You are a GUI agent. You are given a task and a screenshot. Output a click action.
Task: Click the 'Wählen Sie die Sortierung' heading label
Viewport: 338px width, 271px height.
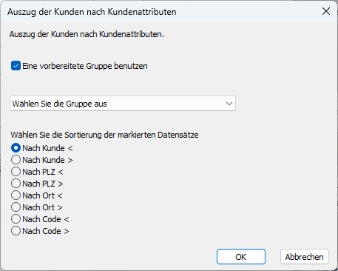click(104, 135)
